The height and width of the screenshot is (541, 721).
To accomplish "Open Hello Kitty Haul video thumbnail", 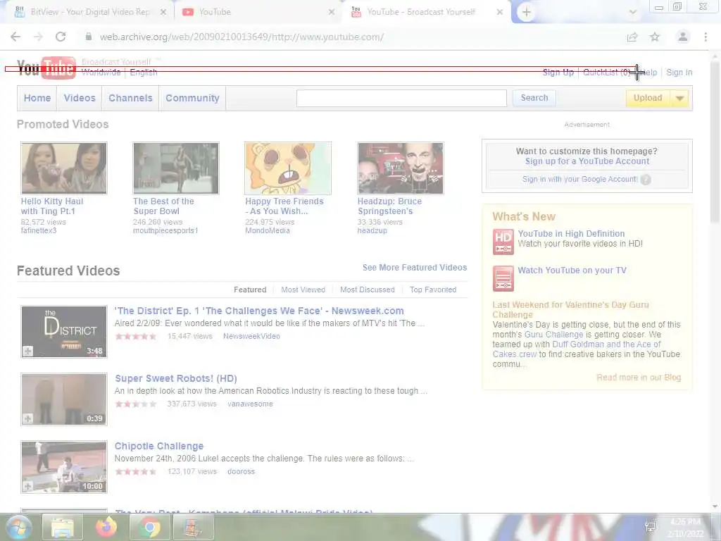I will 64,168.
